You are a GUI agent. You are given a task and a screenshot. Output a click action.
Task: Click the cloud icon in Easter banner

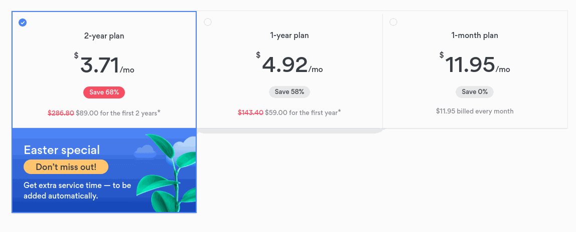coord(144,151)
